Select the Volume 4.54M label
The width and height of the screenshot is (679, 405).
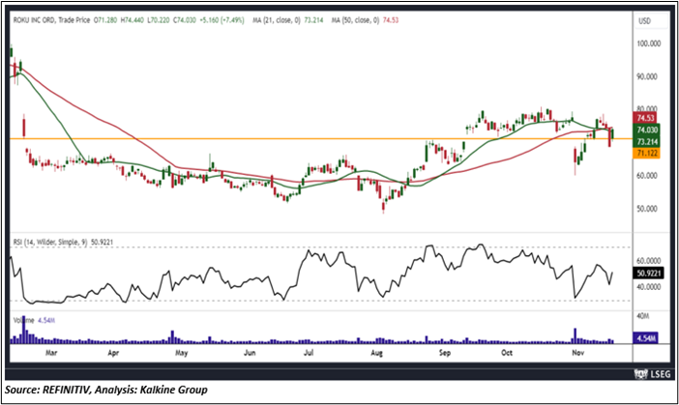tap(34, 321)
